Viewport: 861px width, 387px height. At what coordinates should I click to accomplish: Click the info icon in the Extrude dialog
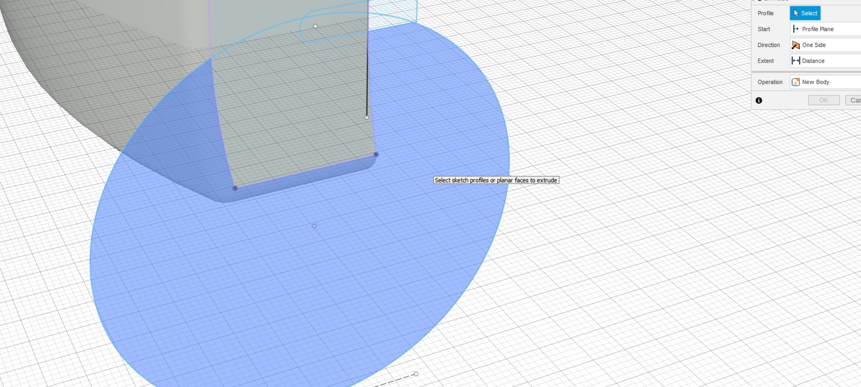tap(759, 100)
